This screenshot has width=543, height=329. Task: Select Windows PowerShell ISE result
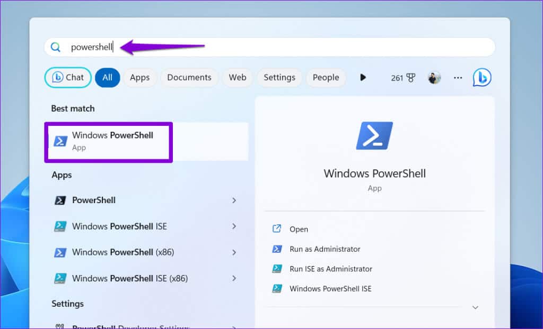(146, 226)
